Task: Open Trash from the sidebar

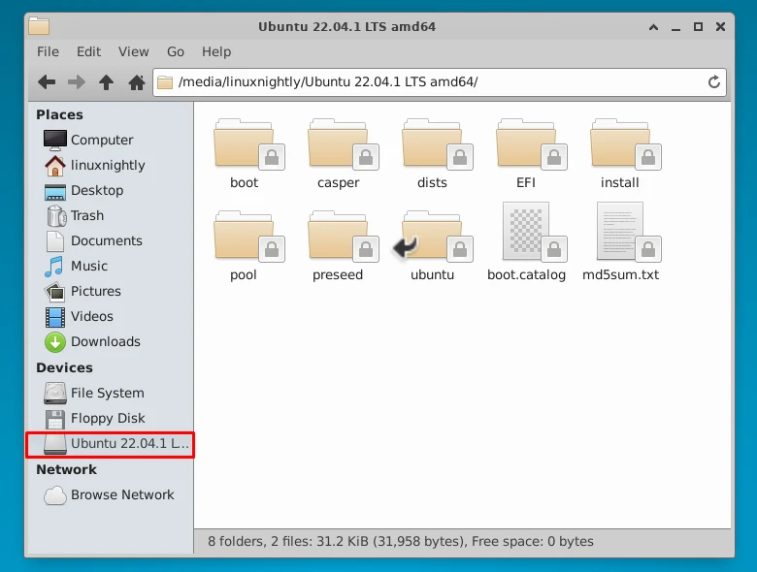Action: 111,215
